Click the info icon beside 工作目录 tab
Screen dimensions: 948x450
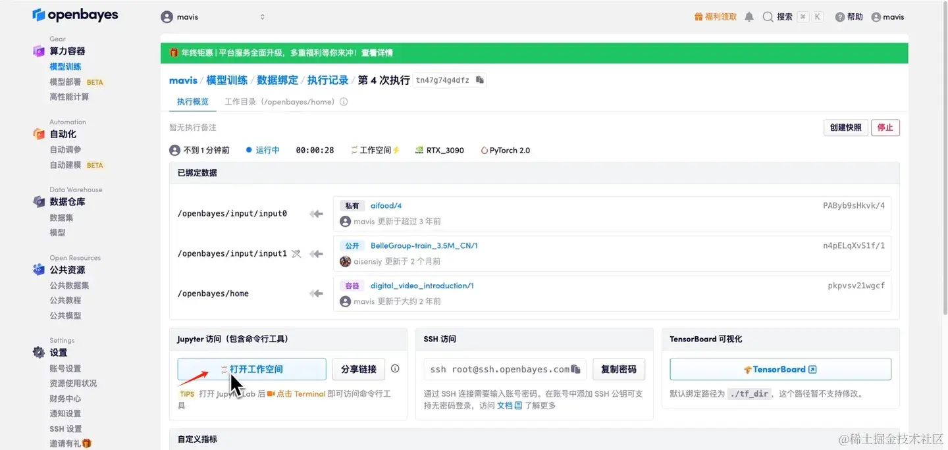click(344, 102)
